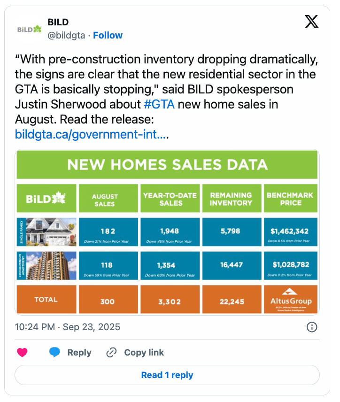The image size is (340, 402).
Task: Click the @bildgta handle
Action: pos(66,35)
